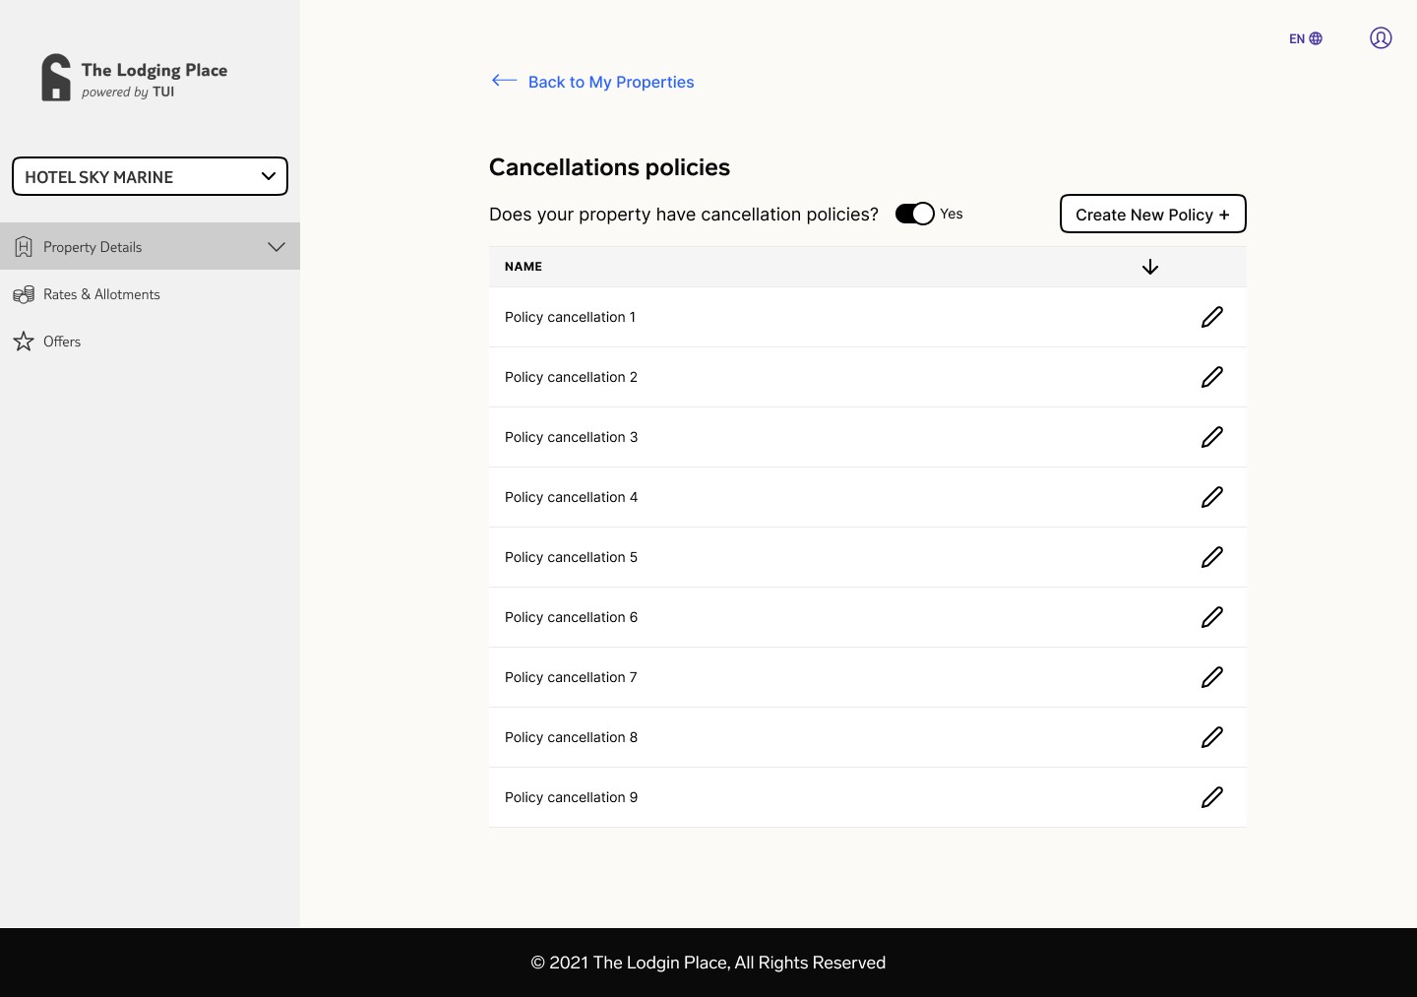This screenshot has width=1417, height=997.
Task: Sort policies by the Name arrow
Action: pos(1149,267)
